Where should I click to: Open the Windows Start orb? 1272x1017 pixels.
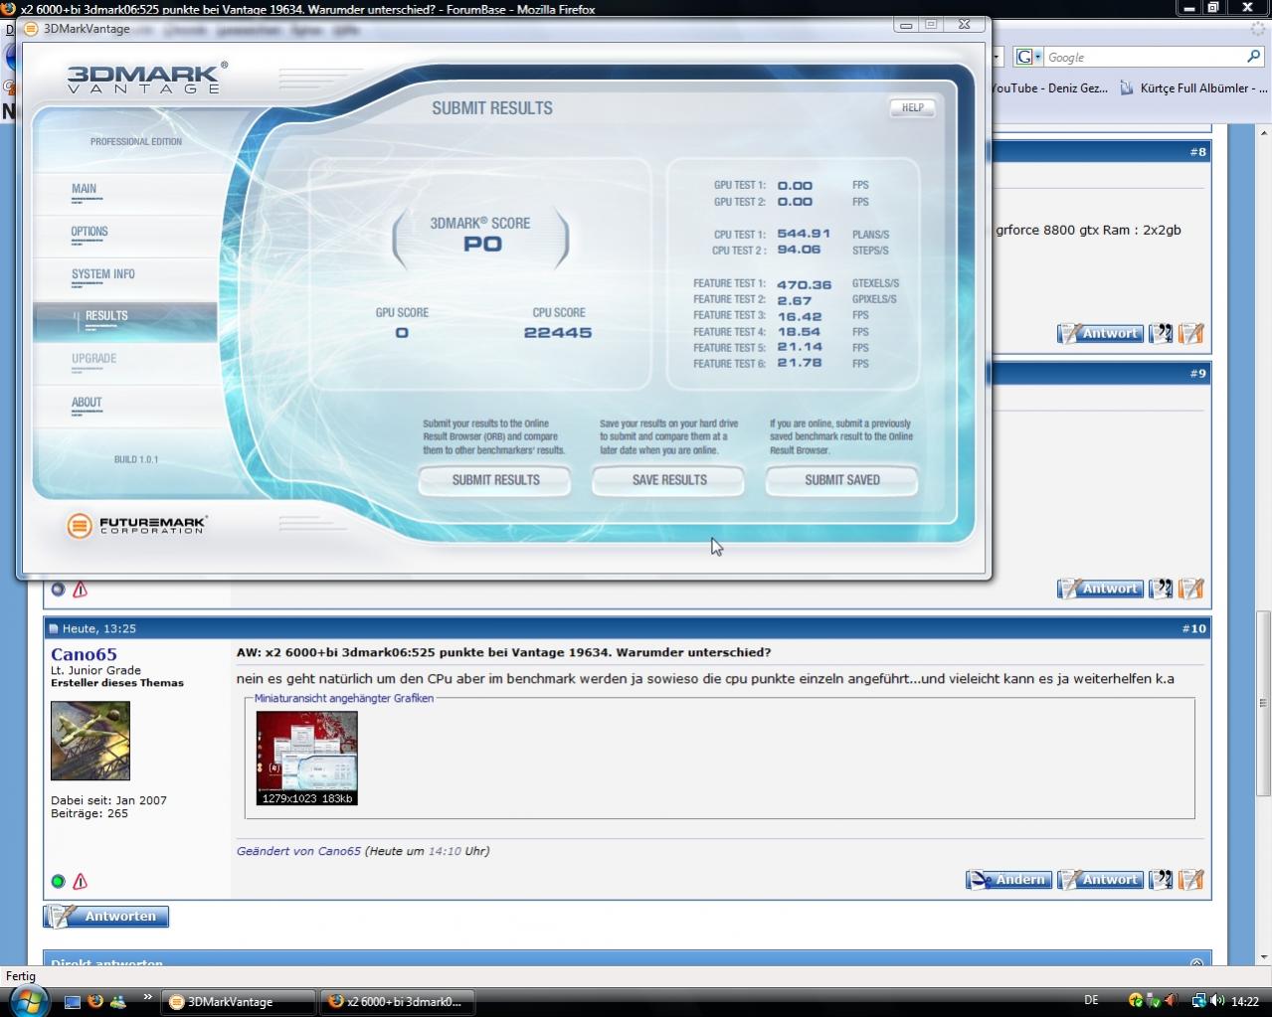[30, 1001]
